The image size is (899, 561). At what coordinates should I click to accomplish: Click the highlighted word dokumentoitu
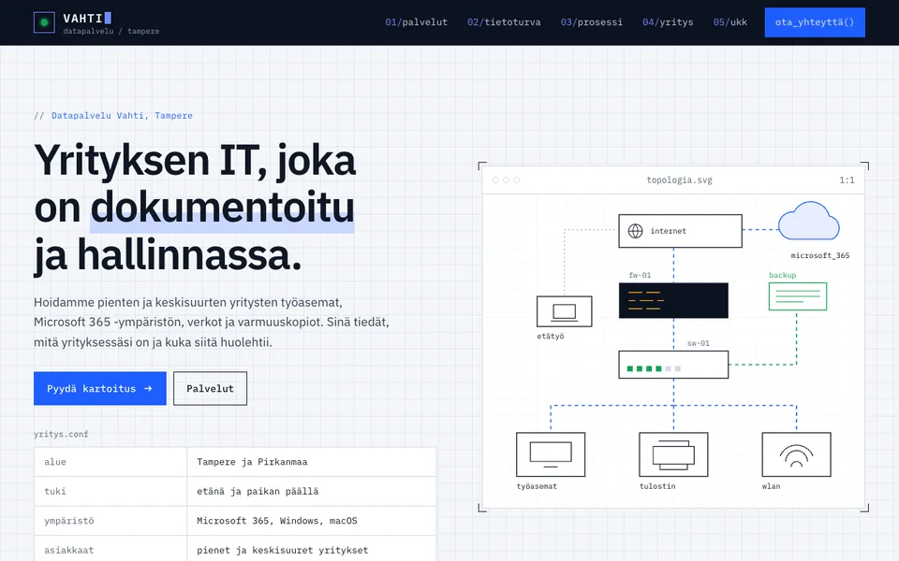click(223, 208)
